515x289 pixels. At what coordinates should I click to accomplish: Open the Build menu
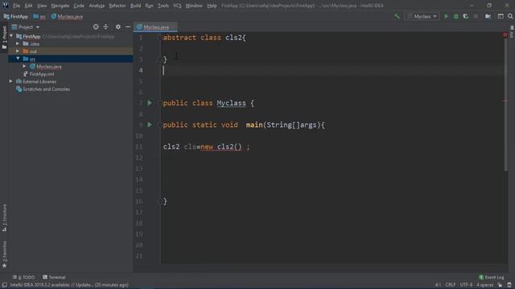tap(136, 6)
